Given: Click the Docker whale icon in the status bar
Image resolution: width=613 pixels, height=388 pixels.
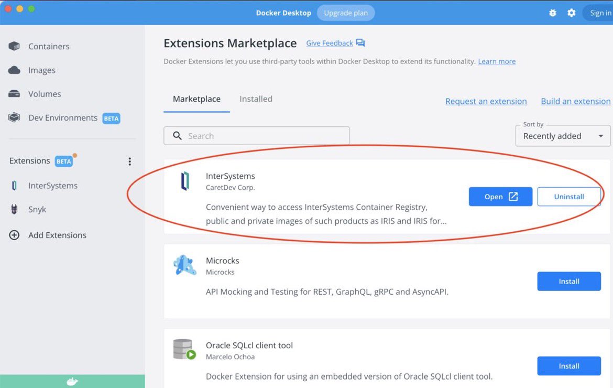Looking at the screenshot, I should pos(72,381).
